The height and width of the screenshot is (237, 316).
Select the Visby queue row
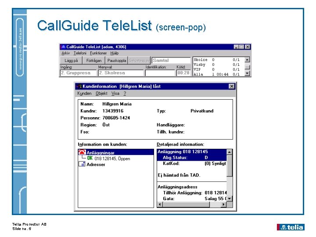pyautogui.click(x=219, y=65)
